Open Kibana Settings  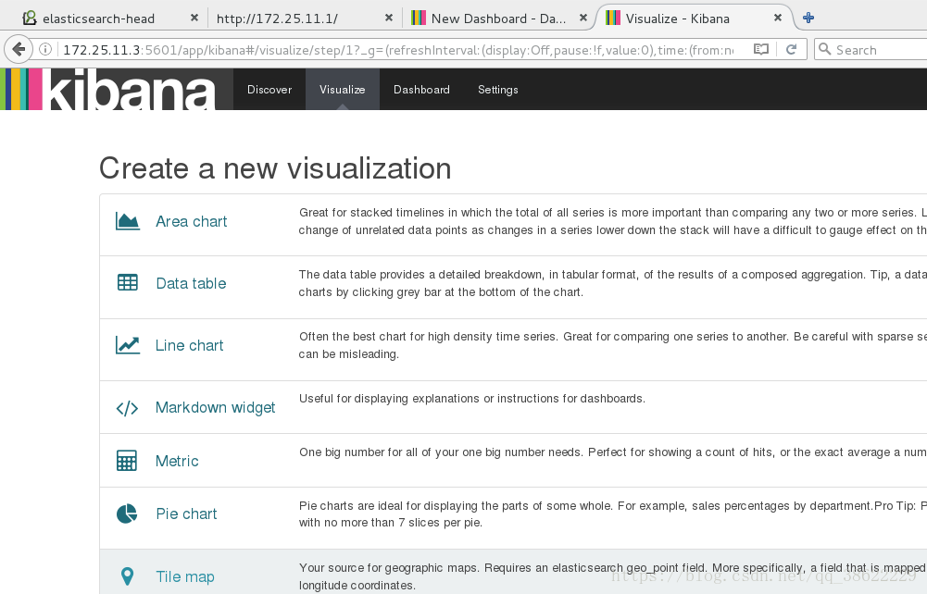[498, 89]
